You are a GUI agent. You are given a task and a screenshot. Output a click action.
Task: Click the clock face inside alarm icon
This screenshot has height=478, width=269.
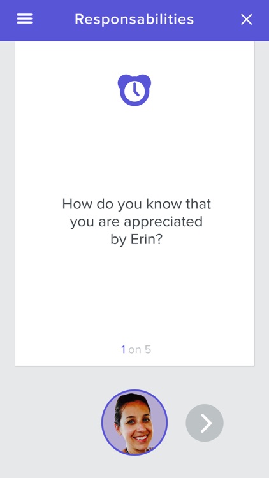[134, 91]
